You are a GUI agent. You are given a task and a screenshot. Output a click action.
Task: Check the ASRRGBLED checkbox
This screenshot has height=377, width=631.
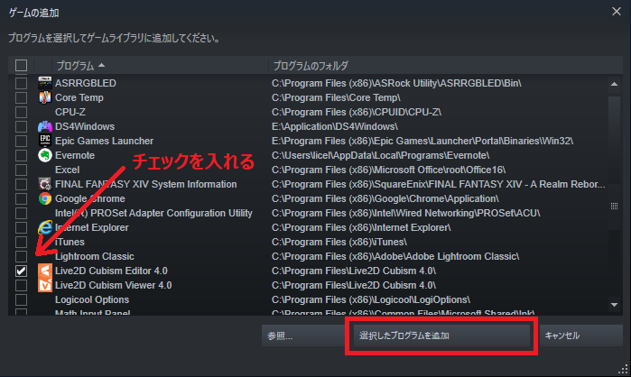click(21, 83)
